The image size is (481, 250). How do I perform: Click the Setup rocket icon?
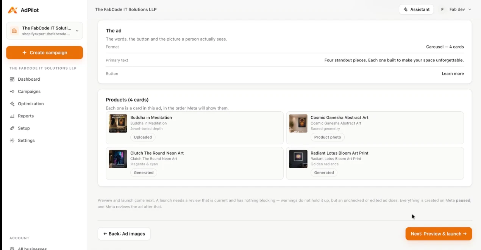tap(12, 128)
